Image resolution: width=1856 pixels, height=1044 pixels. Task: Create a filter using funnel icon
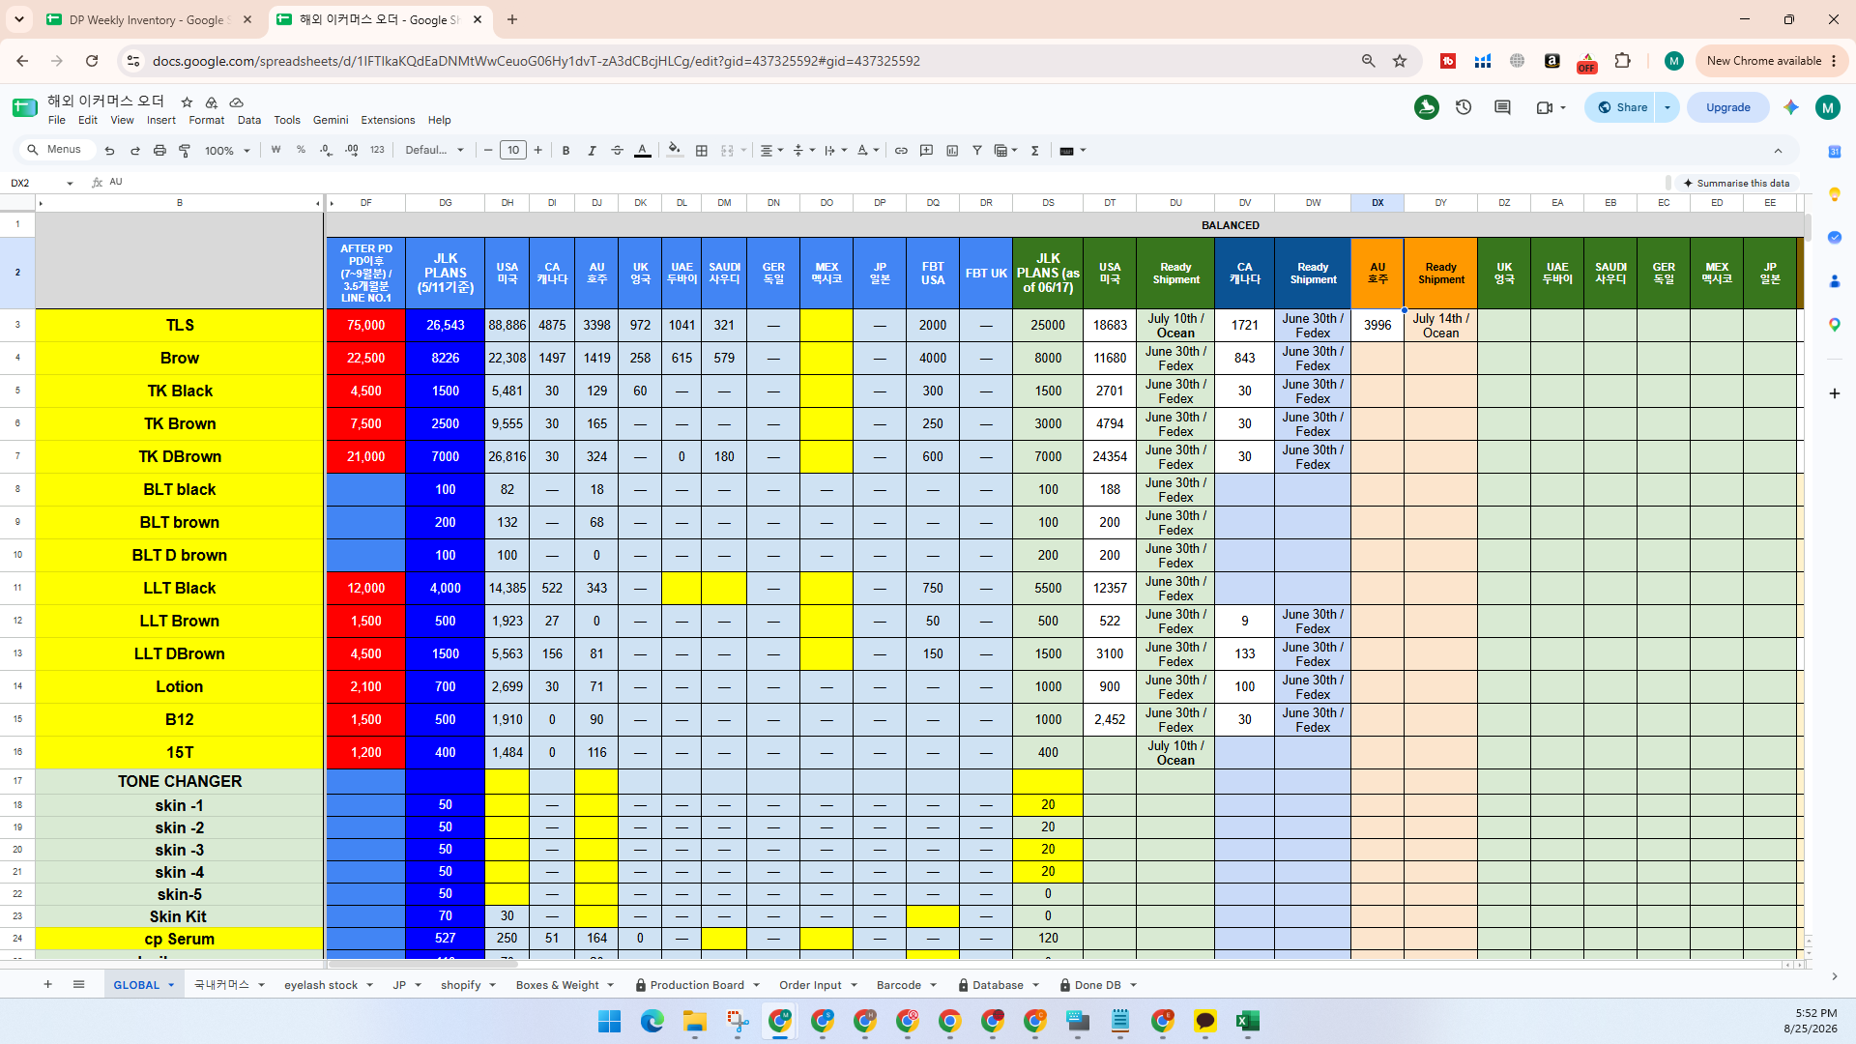[977, 151]
